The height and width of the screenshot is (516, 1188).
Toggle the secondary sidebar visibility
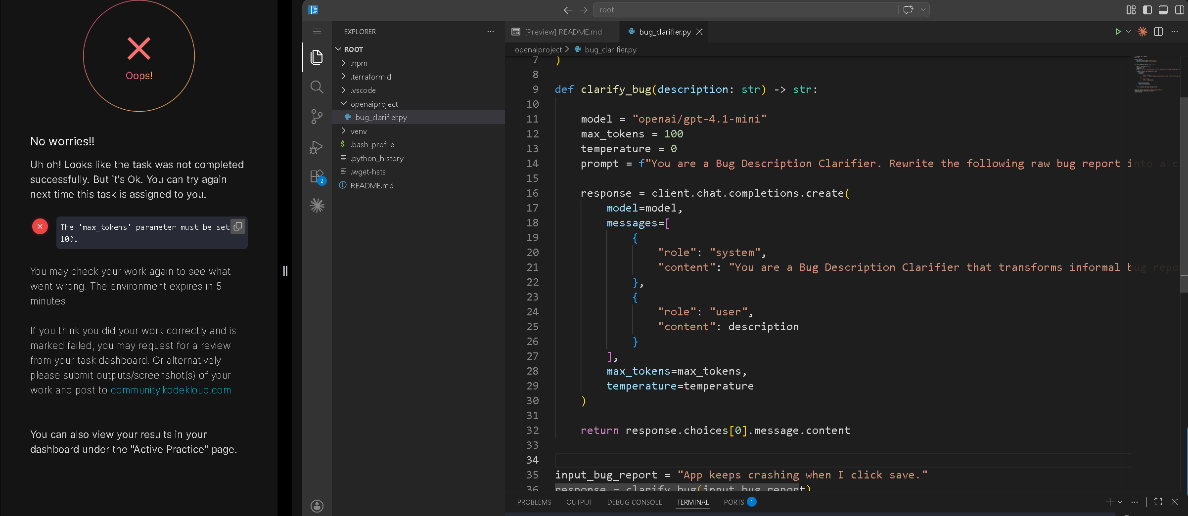(1179, 10)
